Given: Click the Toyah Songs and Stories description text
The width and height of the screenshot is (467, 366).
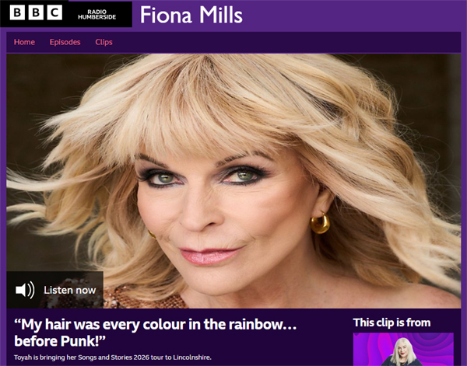Looking at the screenshot, I should [x=113, y=357].
